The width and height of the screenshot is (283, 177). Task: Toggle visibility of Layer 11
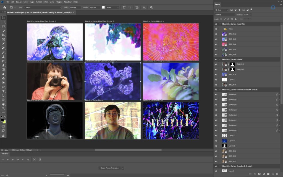pos(216,141)
